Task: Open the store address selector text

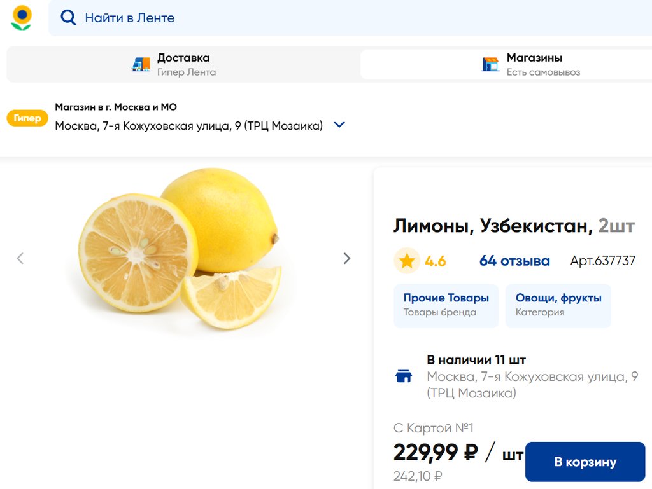Action: point(188,126)
